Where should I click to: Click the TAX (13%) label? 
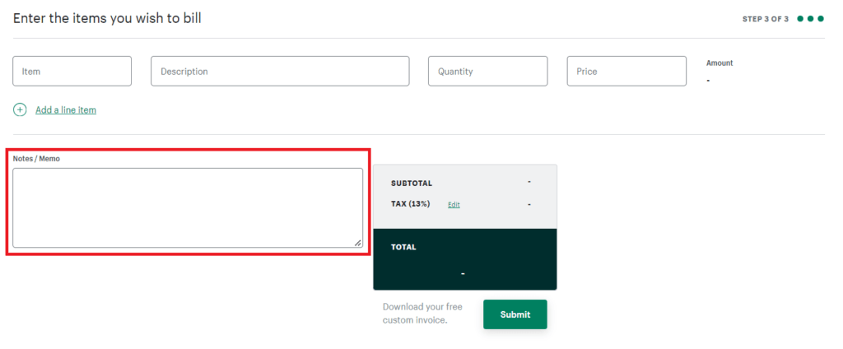pyautogui.click(x=411, y=203)
